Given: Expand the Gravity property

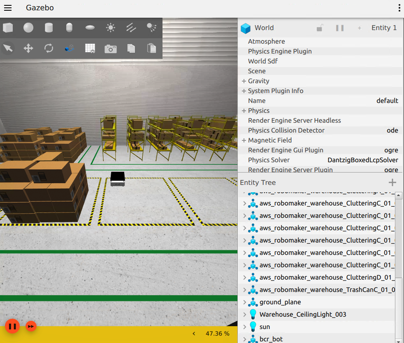Looking at the screenshot, I should point(244,81).
